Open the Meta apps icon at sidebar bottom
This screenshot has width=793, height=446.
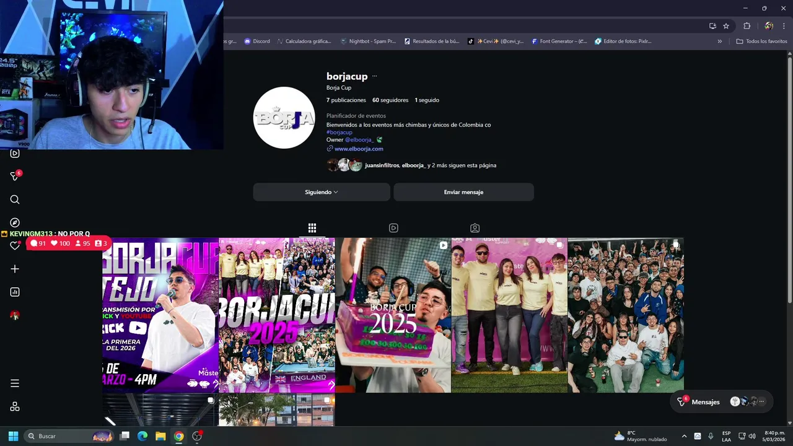(x=15, y=406)
